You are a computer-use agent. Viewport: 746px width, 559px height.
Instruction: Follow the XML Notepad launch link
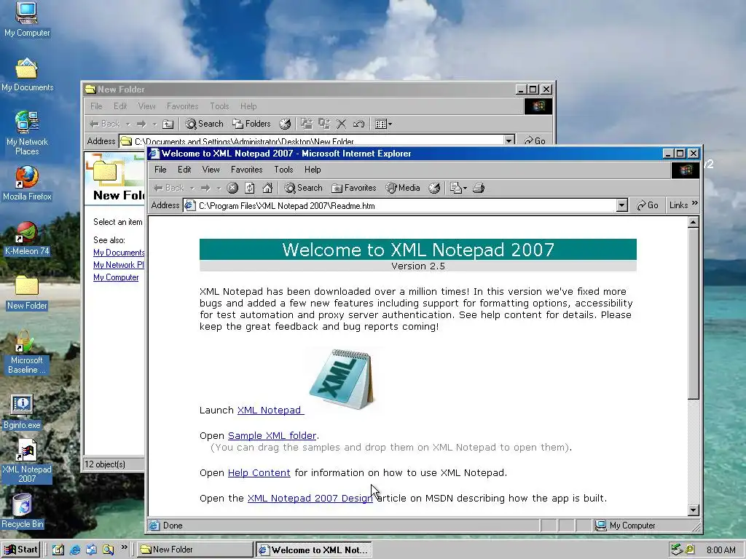pyautogui.click(x=270, y=411)
